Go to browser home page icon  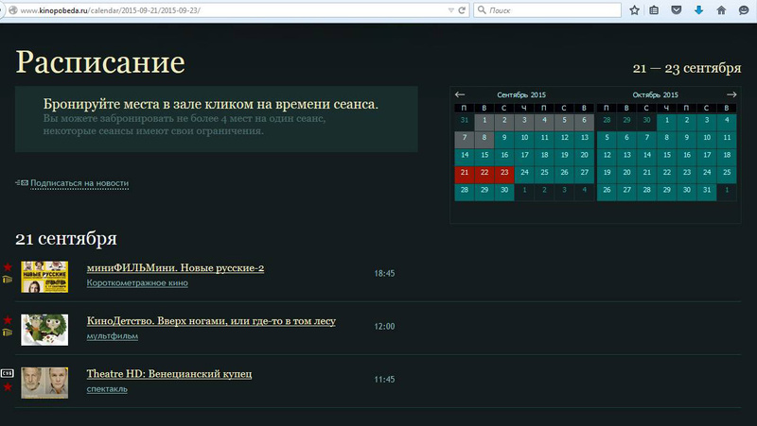[x=721, y=10]
